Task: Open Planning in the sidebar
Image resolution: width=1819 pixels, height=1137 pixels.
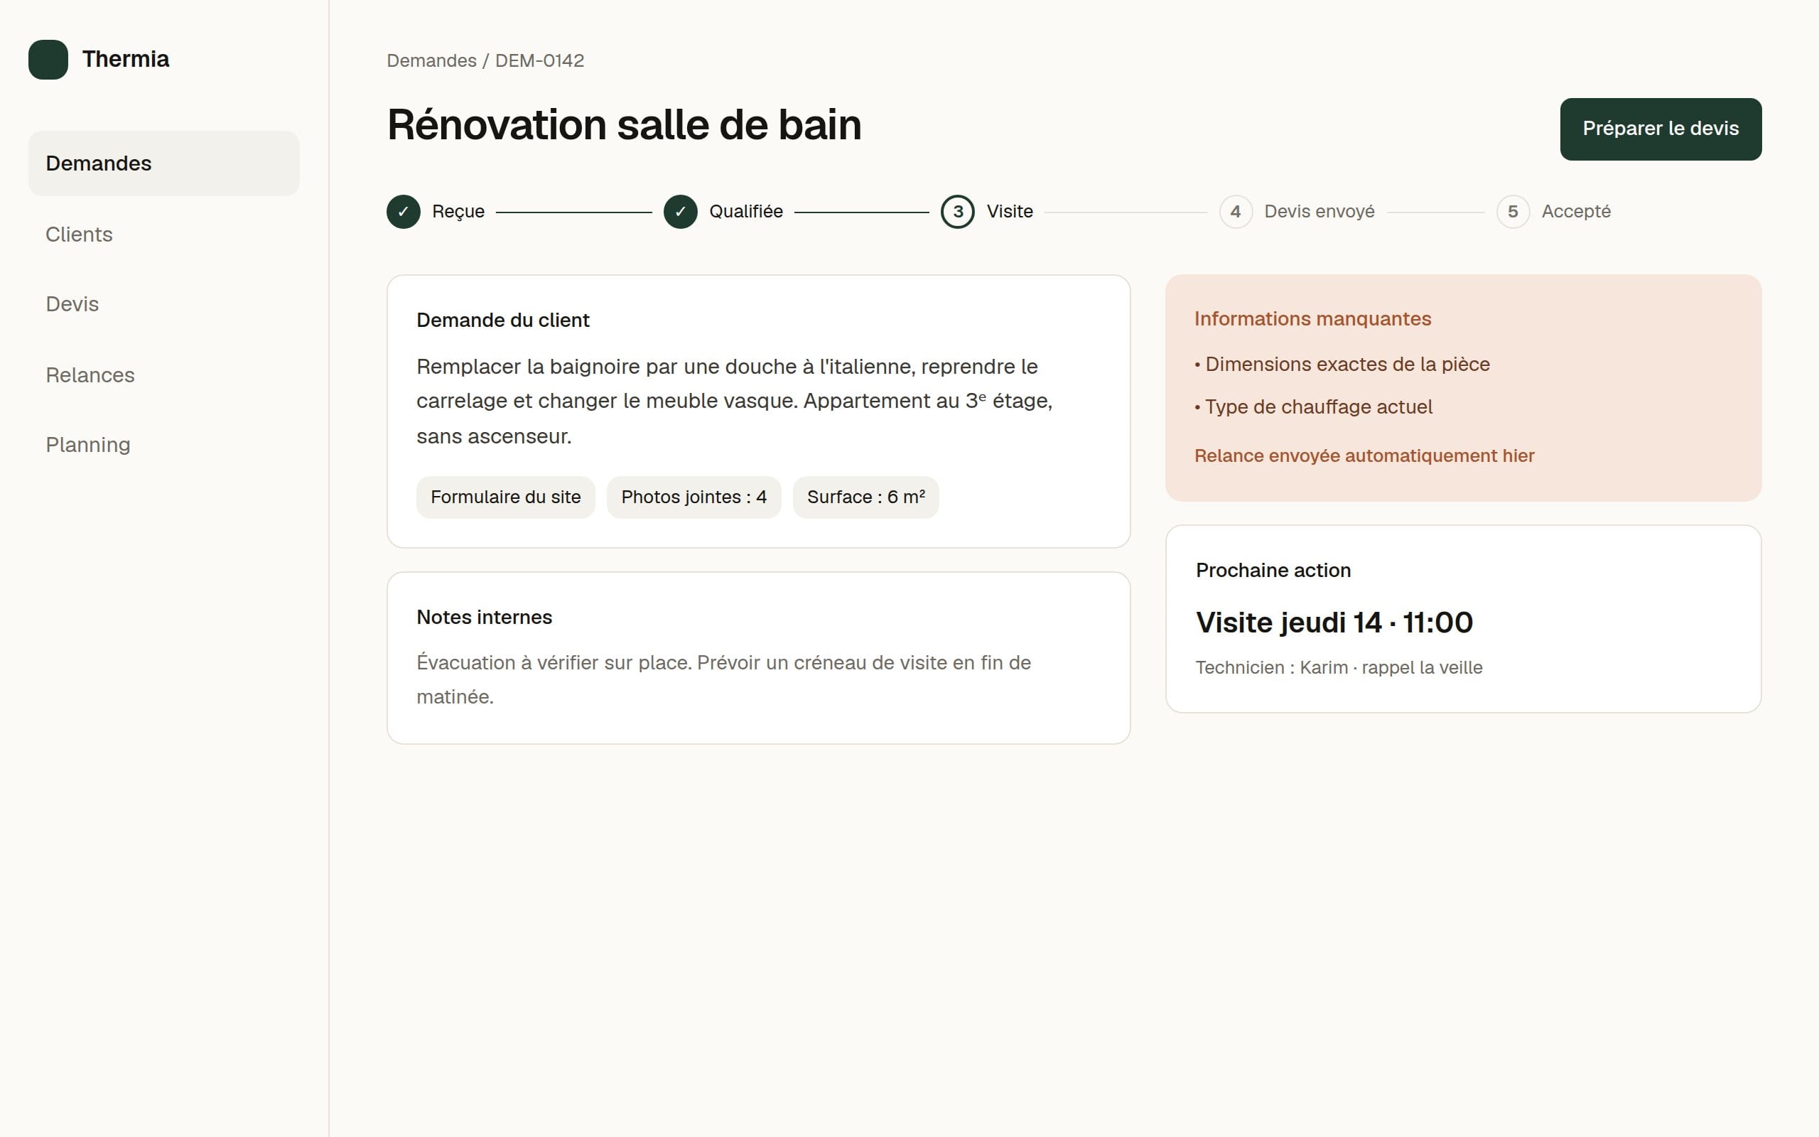Action: (x=164, y=445)
